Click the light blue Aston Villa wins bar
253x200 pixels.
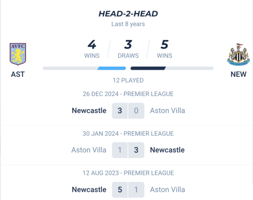pos(112,68)
